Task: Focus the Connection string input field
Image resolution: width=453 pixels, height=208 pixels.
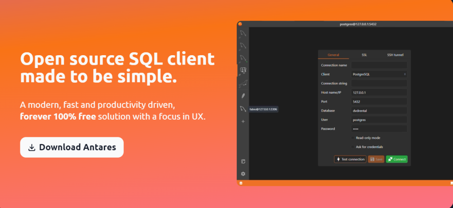Action: click(379, 83)
